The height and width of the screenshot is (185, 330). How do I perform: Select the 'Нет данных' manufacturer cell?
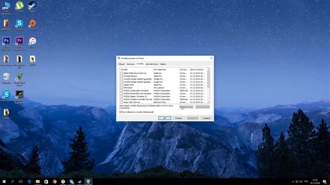(x=159, y=88)
